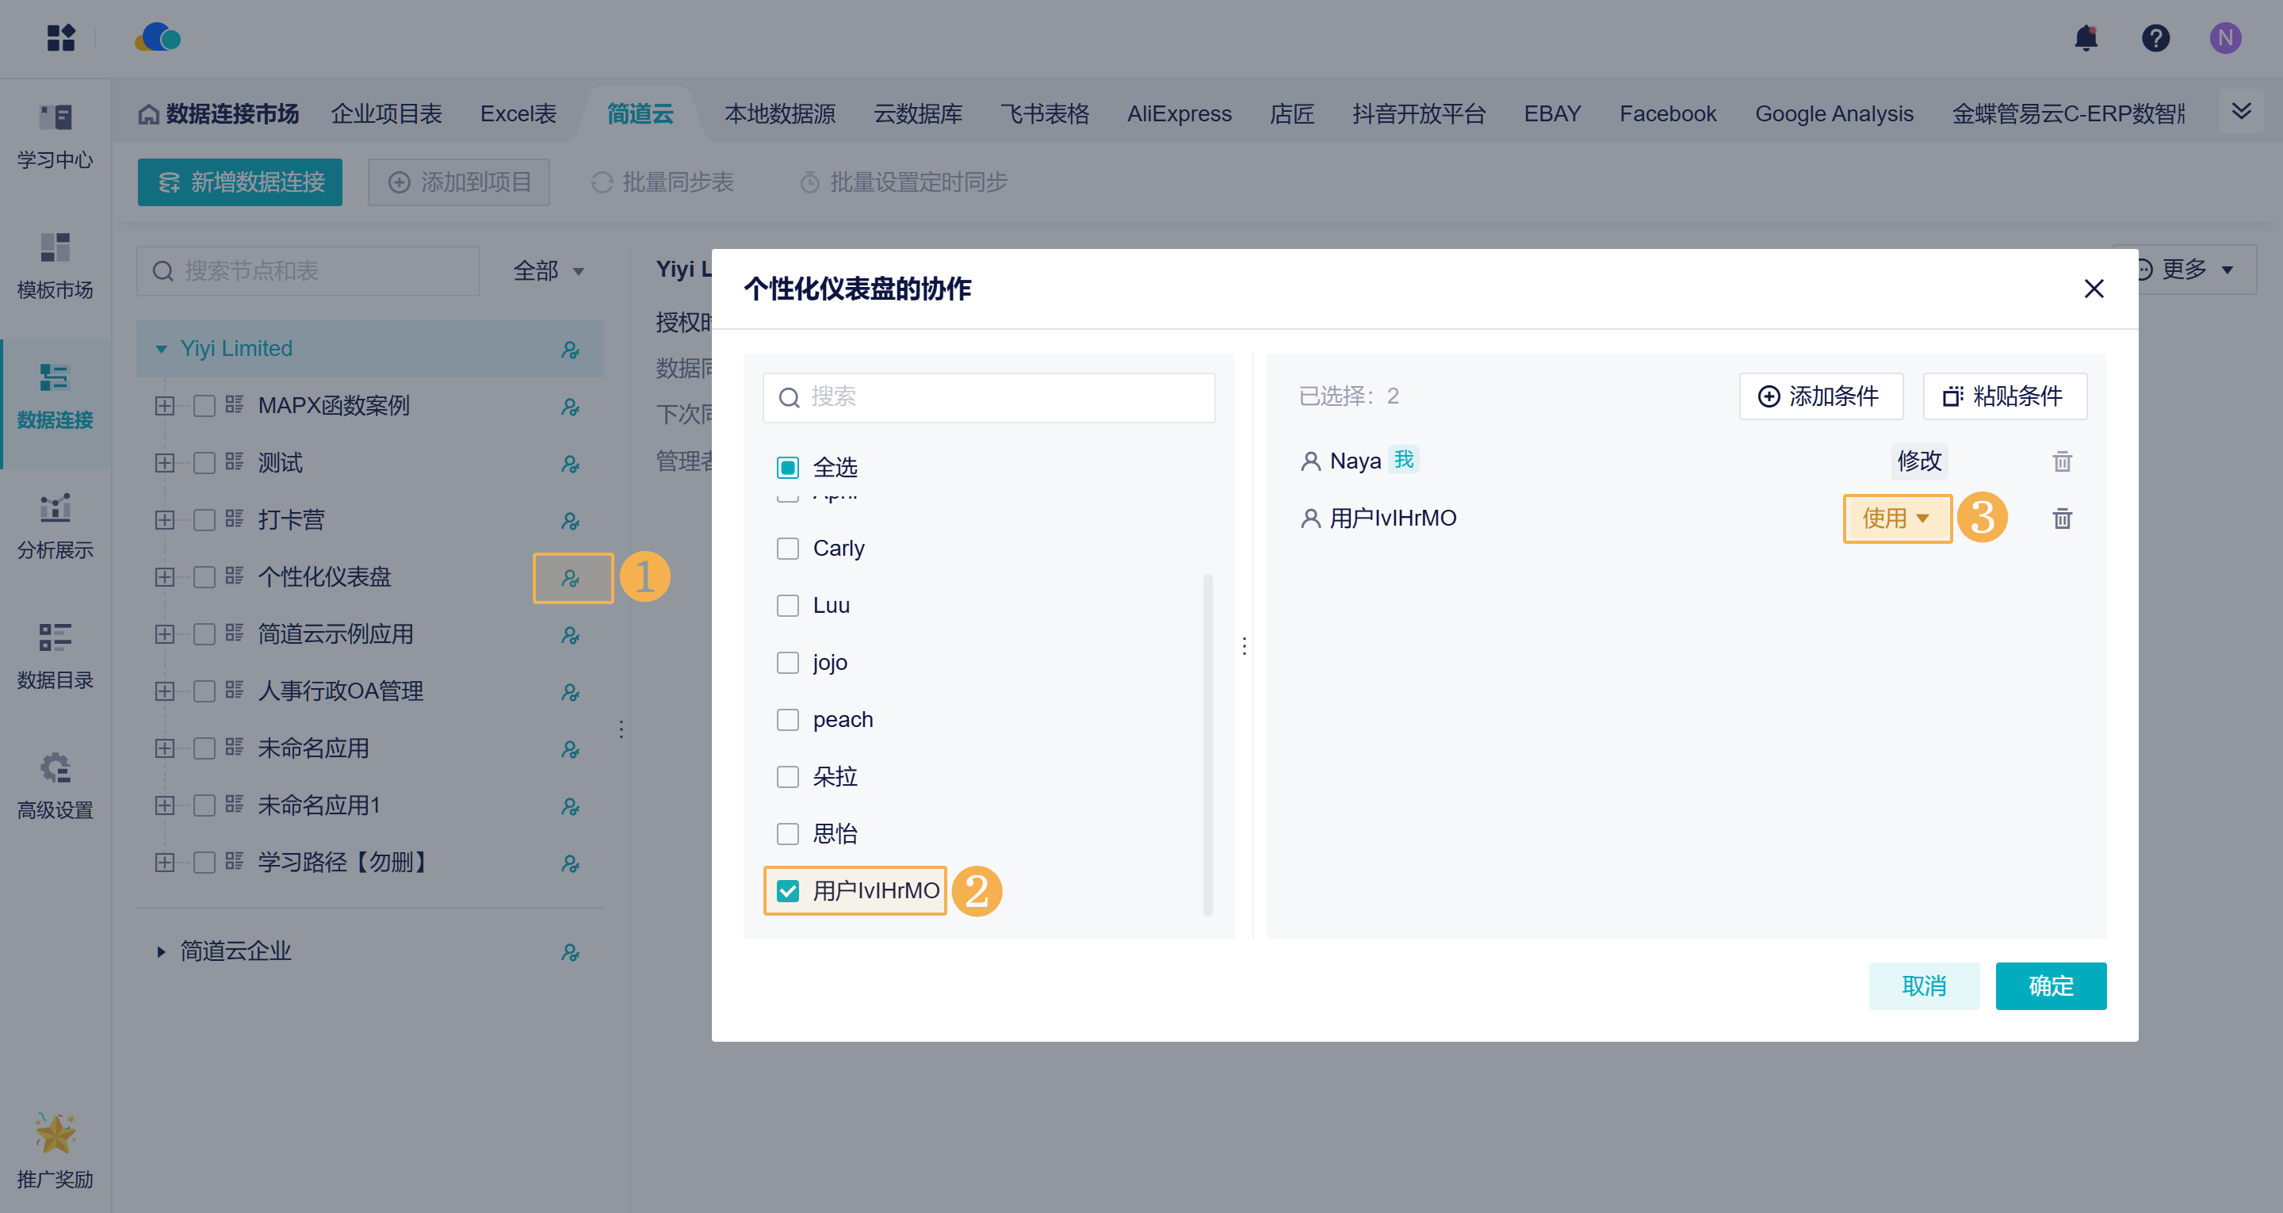Check the jojo checkbox

coord(787,662)
